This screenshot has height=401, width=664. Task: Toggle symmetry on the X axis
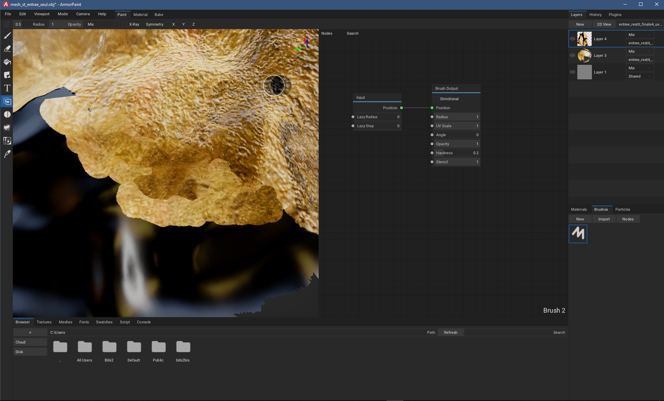(169, 24)
